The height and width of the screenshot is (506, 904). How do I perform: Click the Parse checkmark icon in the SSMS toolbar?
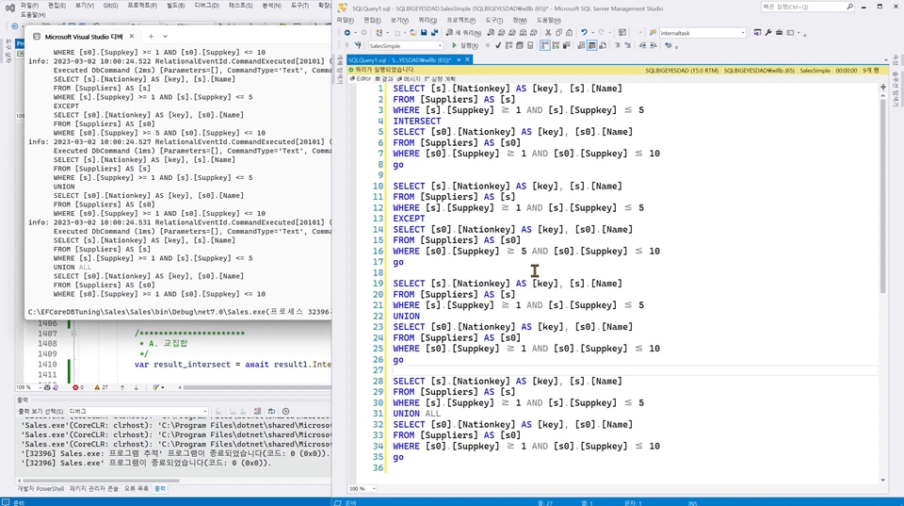coord(498,45)
